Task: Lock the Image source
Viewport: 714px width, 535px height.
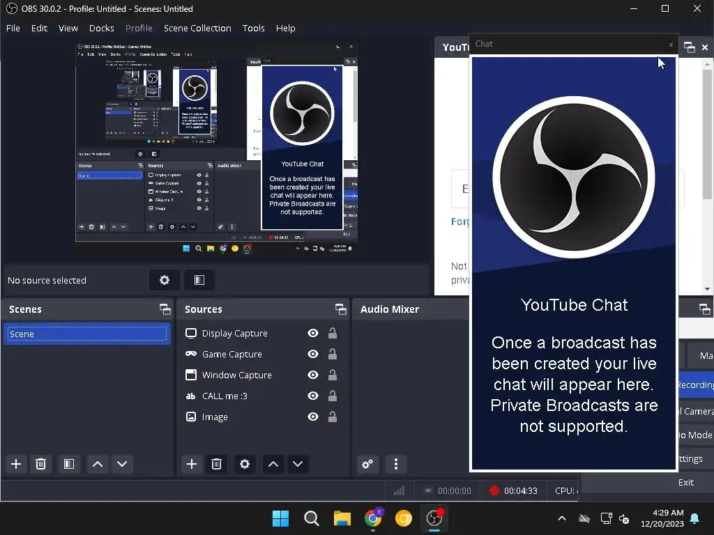Action: 333,417
